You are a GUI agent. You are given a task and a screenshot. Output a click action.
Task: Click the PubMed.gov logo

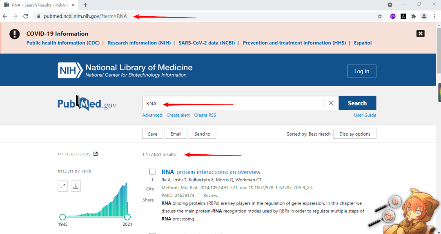click(87, 103)
